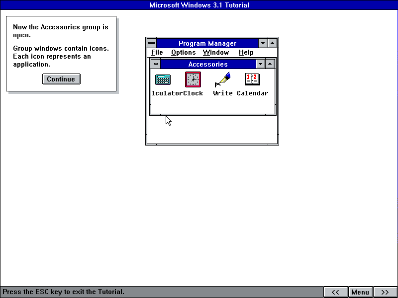
Task: Click the 'Write' icon label
Action: pyautogui.click(x=223, y=93)
